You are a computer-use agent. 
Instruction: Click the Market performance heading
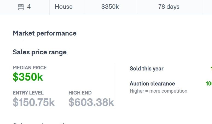45,33
